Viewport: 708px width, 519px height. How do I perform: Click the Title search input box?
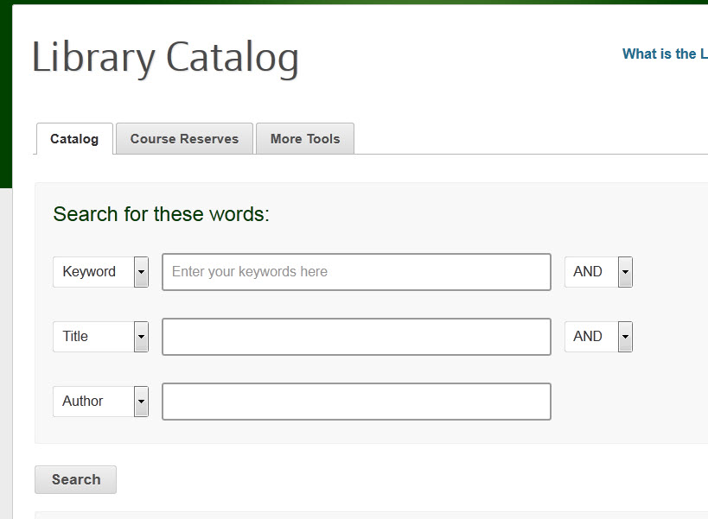click(356, 336)
